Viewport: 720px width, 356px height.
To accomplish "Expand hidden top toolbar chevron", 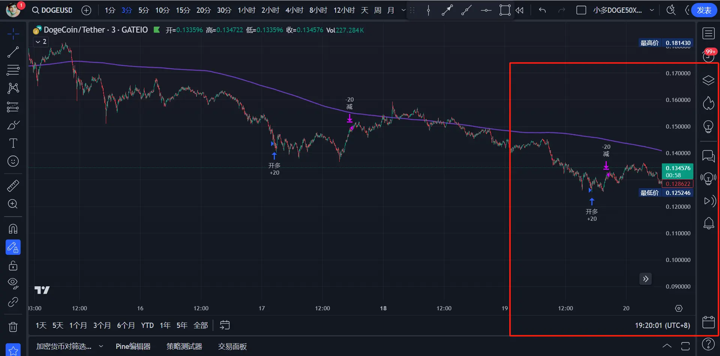I will point(687,10).
